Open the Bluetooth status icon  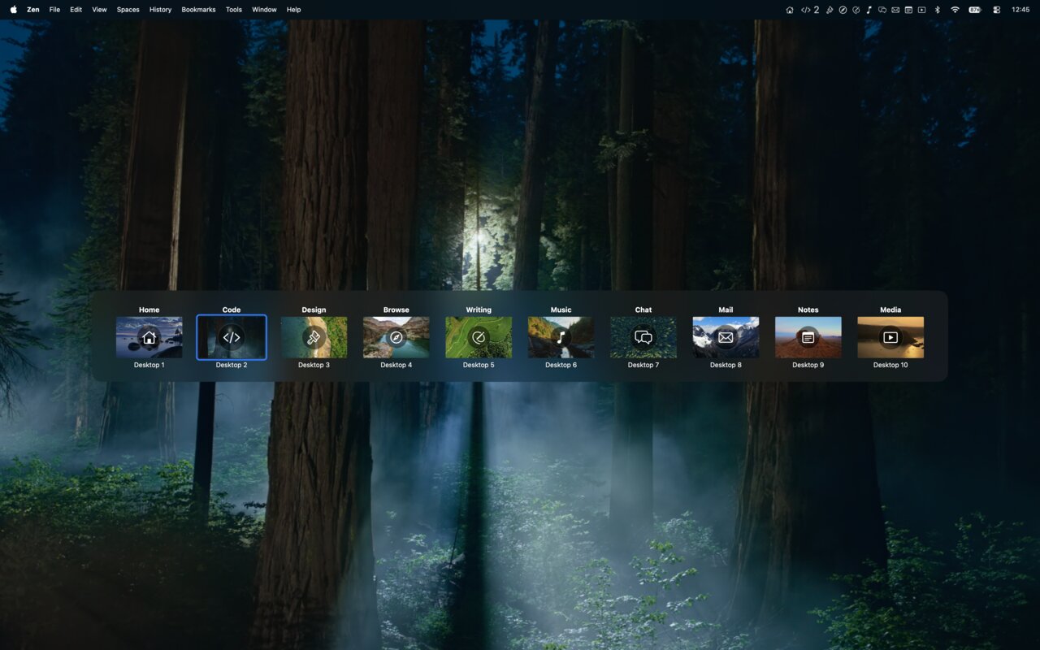[937, 10]
